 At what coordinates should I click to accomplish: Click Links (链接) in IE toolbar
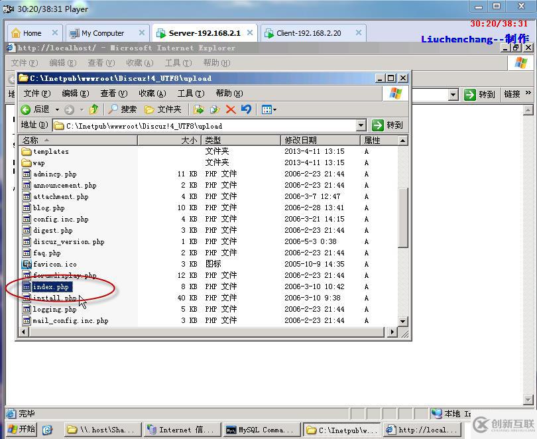(x=512, y=94)
